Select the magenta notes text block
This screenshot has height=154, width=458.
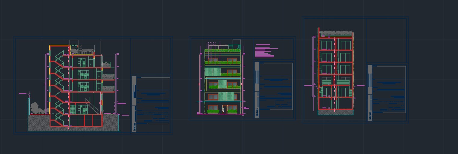pos(265,51)
